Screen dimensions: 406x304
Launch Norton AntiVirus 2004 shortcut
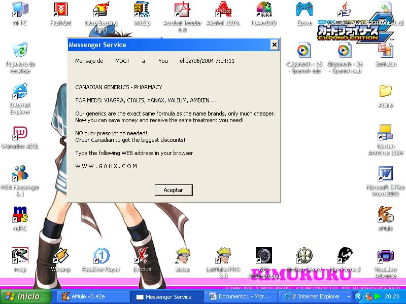pos(386,140)
